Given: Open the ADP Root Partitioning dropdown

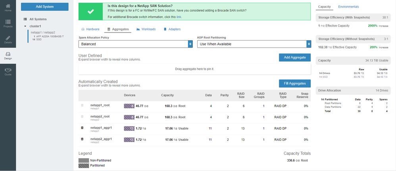Looking at the screenshot, I should click(x=254, y=44).
